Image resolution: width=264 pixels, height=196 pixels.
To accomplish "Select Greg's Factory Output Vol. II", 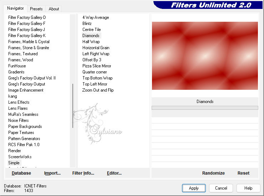I will 32,78.
